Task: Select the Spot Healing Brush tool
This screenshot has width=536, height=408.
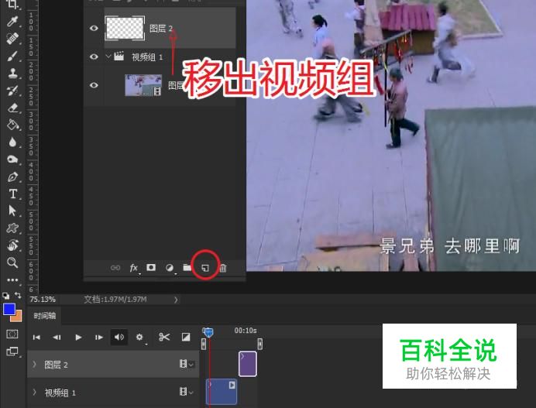Action: (x=12, y=38)
